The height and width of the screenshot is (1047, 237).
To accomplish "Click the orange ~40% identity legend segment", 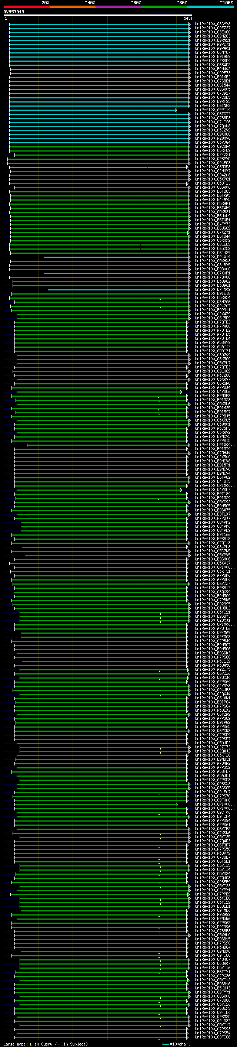I will coord(73,7).
